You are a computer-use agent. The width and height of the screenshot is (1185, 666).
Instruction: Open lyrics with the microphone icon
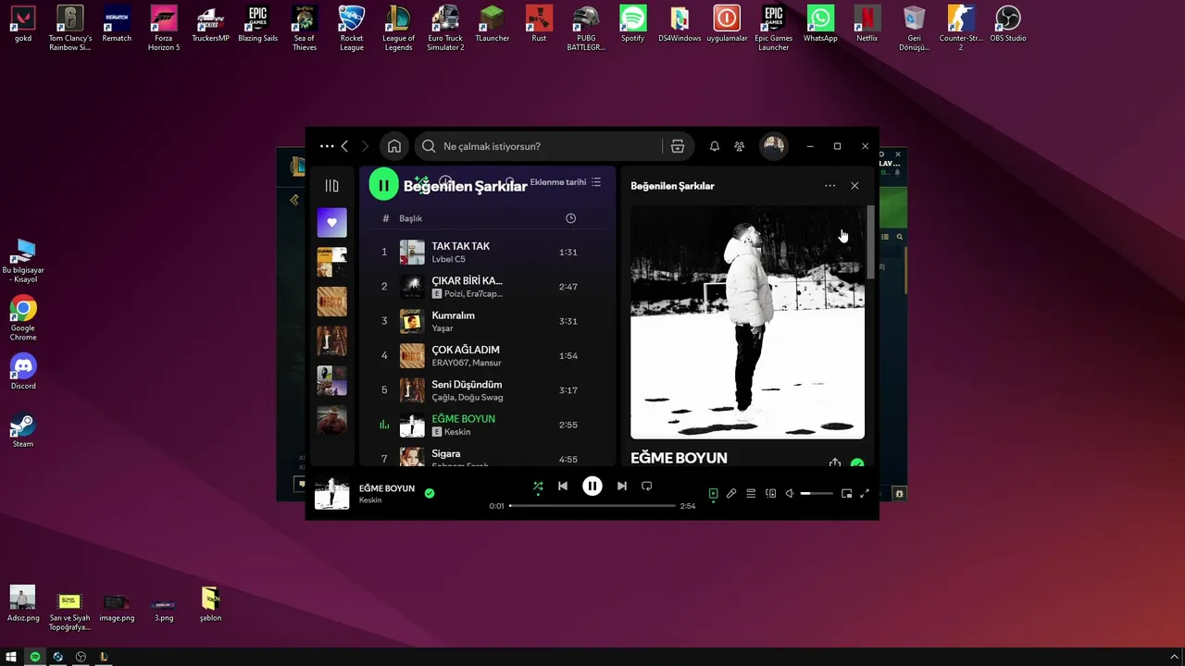[x=731, y=494]
